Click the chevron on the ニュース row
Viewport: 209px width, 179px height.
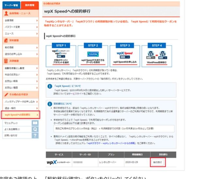click(37, 34)
